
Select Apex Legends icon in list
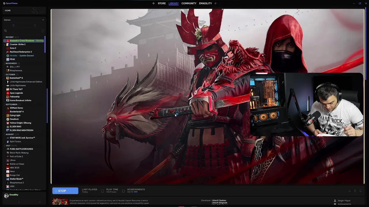8,93
